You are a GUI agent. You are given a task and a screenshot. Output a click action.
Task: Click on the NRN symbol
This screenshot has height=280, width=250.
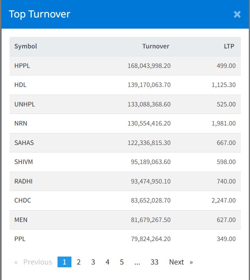tap(21, 124)
